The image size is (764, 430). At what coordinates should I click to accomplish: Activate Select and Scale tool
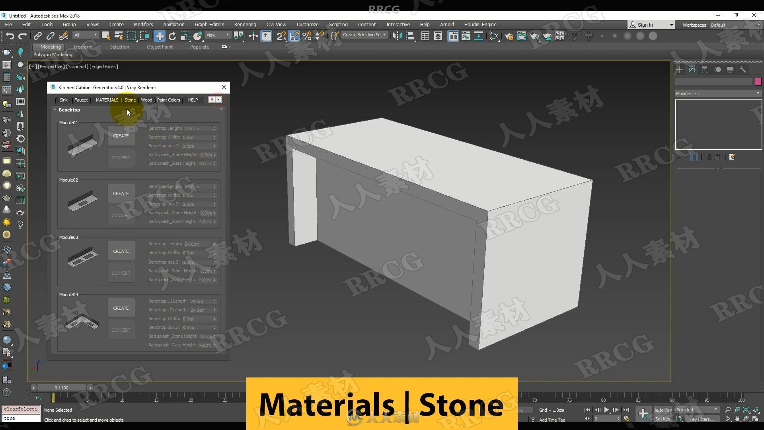coord(185,36)
